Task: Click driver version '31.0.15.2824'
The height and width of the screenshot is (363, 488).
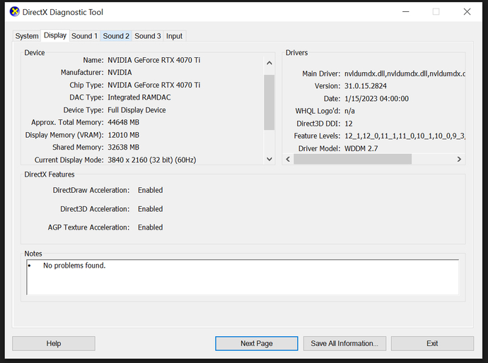Action: (x=366, y=86)
